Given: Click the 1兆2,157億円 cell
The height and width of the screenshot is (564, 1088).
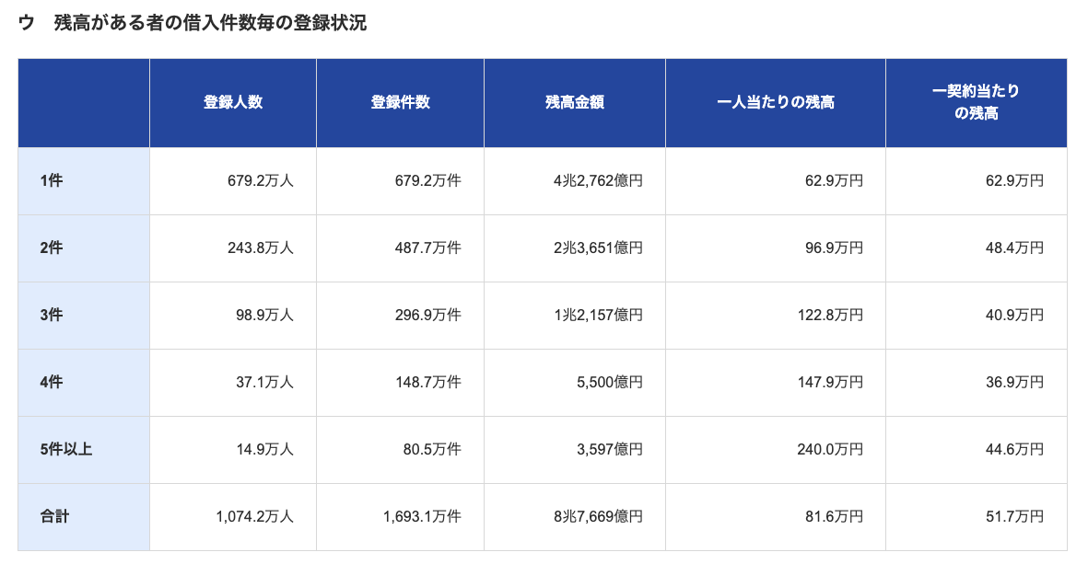Looking at the screenshot, I should click(575, 316).
